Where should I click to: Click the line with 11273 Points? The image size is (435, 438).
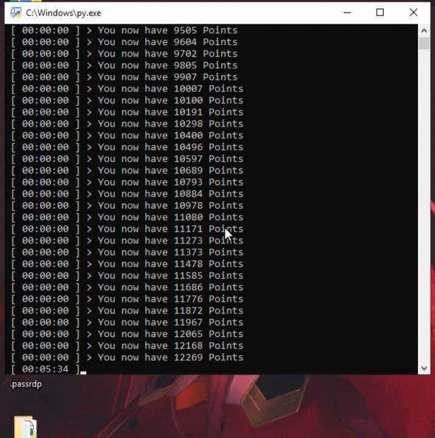pos(127,241)
